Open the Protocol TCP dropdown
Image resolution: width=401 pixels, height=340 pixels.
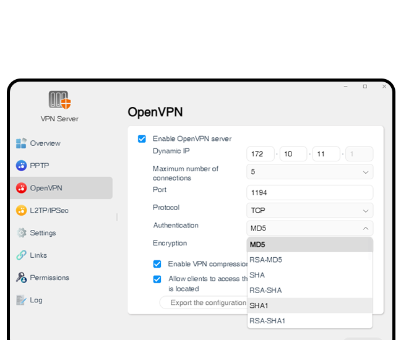click(x=309, y=210)
